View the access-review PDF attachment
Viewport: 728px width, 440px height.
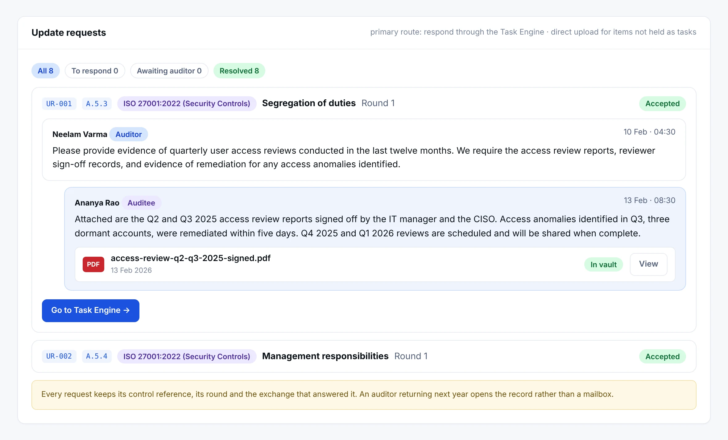(x=648, y=264)
